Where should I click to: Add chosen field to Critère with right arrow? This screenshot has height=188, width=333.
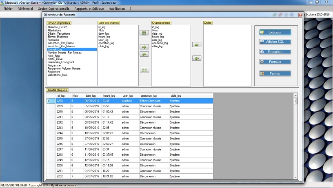click(x=197, y=45)
